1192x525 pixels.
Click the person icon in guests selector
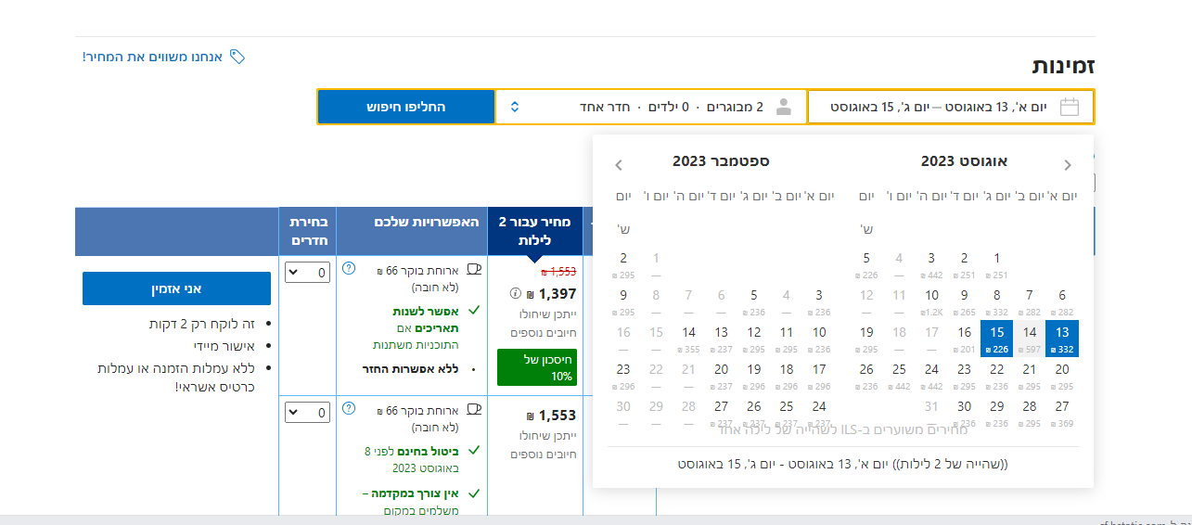point(784,107)
